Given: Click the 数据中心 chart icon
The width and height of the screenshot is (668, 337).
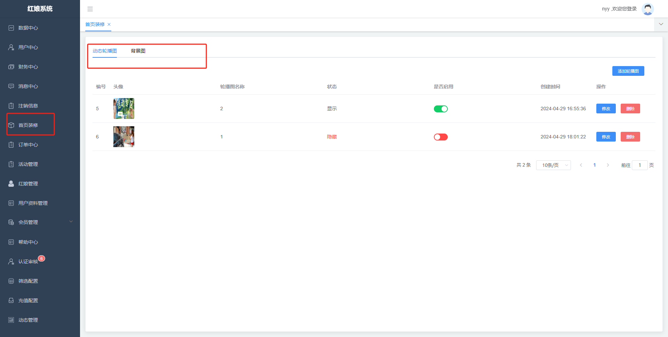Looking at the screenshot, I should pyautogui.click(x=11, y=28).
